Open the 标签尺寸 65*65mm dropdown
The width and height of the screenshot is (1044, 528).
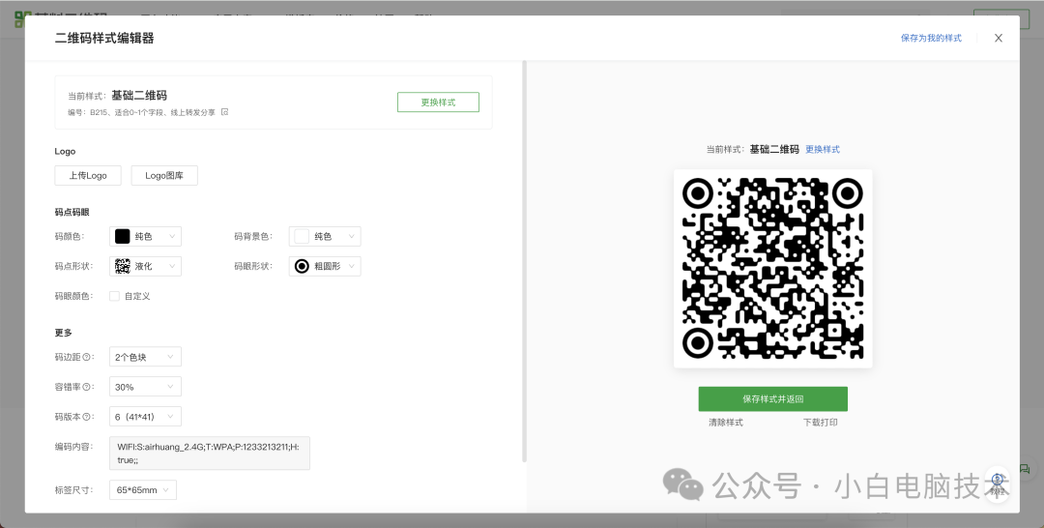click(x=143, y=490)
